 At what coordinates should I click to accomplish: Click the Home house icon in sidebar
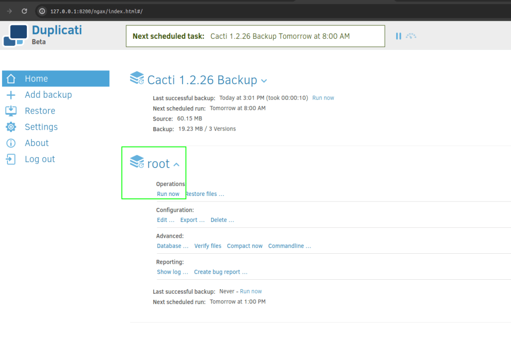11,79
